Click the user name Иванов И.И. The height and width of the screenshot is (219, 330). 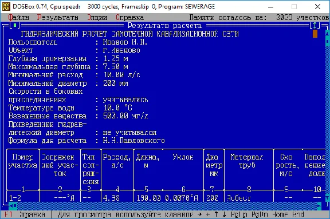pos(125,42)
